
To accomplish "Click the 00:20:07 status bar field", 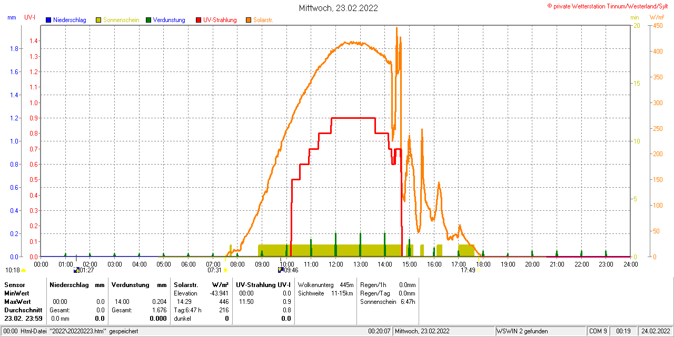I will click(x=379, y=331).
